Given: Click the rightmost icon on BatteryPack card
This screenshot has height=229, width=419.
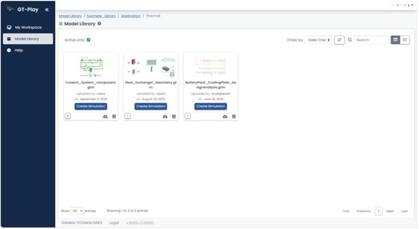Looking at the screenshot, I should click(234, 117).
